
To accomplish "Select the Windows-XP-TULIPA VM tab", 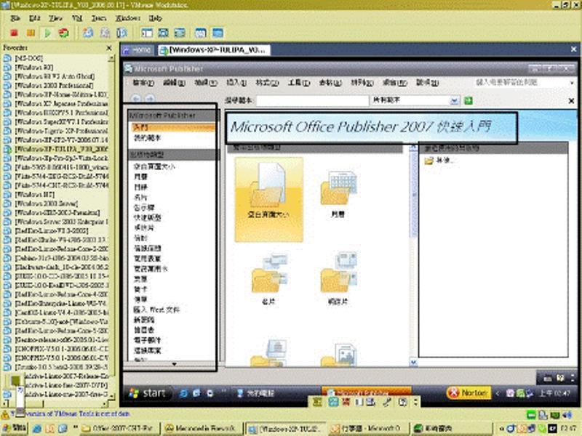I will pos(213,50).
